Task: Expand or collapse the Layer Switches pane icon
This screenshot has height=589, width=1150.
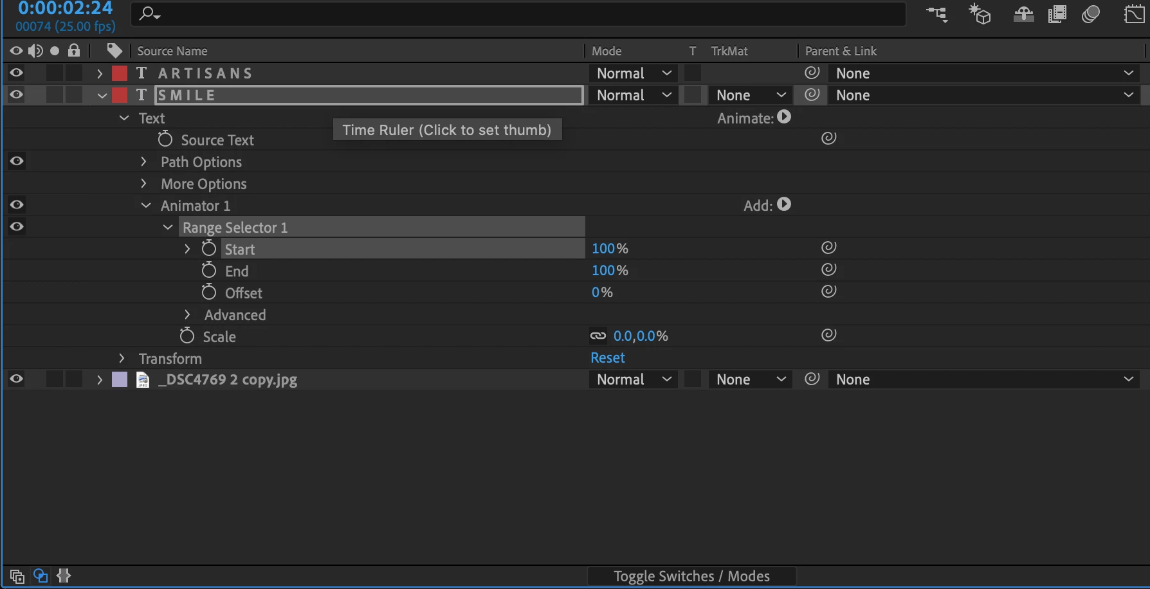Action: 17,575
